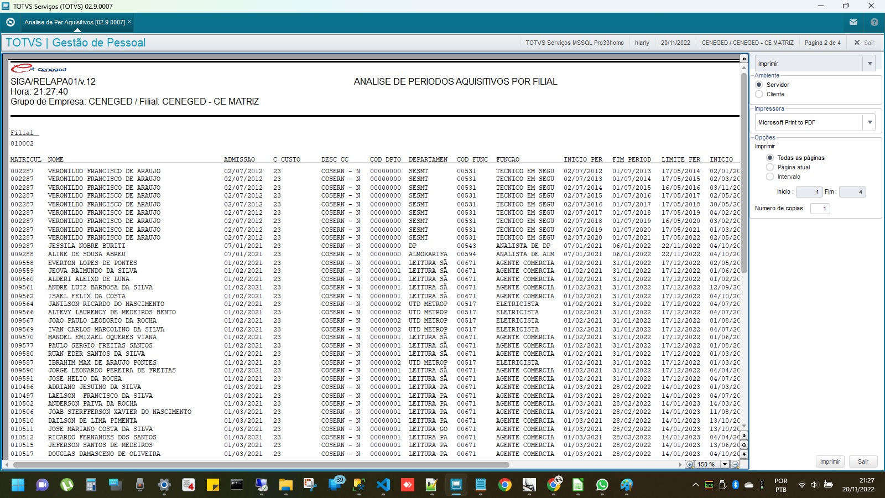Close the Analise de Per Aquisitivos tab

129,22
